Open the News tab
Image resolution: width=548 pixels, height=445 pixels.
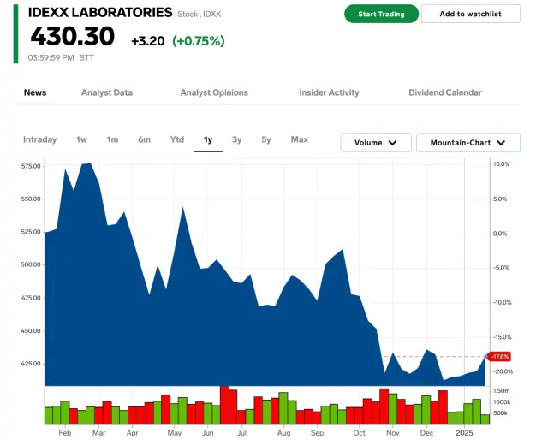(35, 92)
